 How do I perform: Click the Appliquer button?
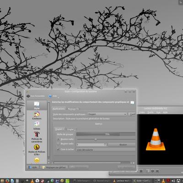(x=126, y=167)
